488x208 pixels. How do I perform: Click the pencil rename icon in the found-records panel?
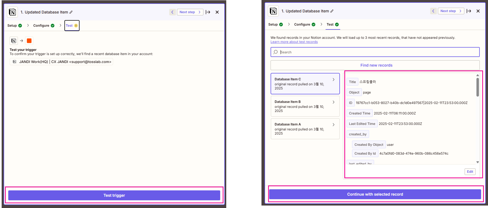pos(332,11)
